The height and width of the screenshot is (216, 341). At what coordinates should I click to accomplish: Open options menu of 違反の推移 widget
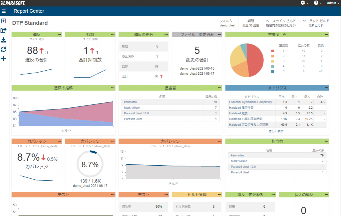tap(113, 88)
